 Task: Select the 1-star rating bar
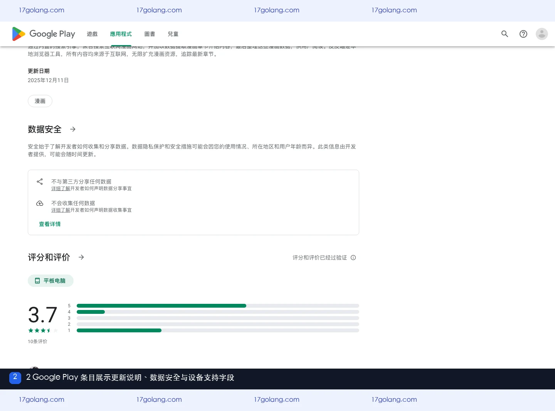coord(218,330)
